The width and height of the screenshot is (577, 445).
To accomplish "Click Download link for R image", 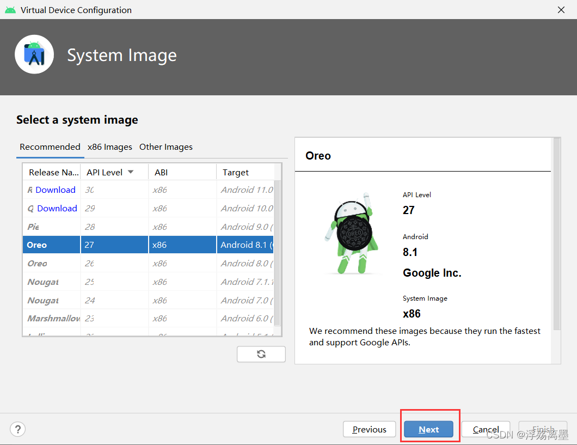I will (56, 190).
